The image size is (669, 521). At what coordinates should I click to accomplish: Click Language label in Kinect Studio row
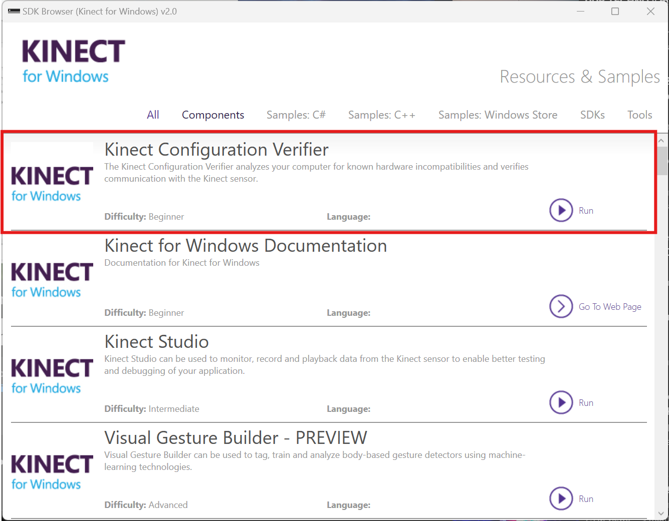[x=349, y=409]
